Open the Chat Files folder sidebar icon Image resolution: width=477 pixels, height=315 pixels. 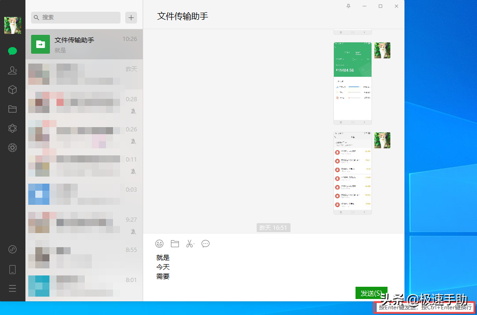click(12, 109)
